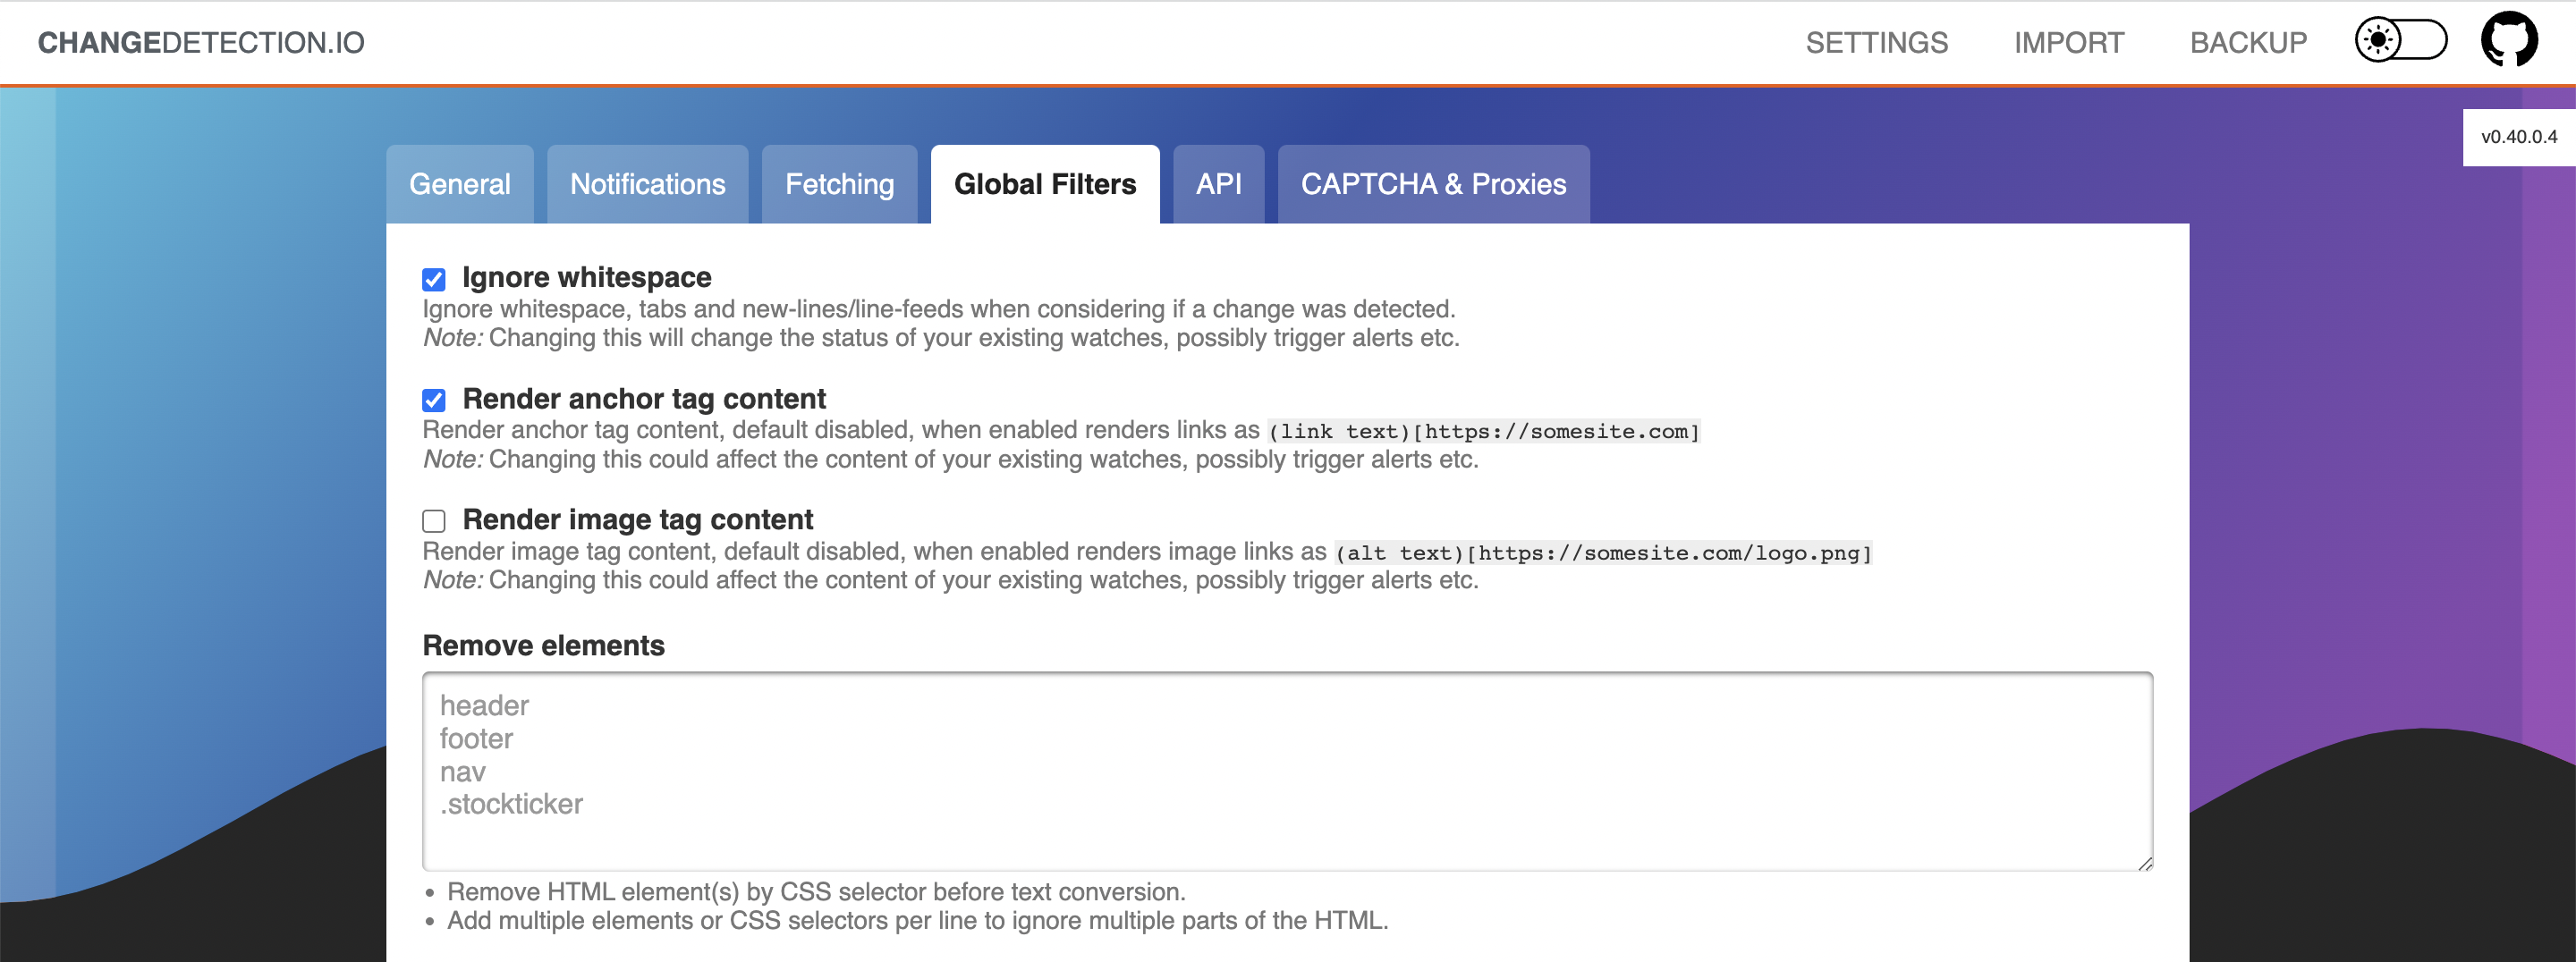Viewport: 2576px width, 962px height.
Task: Open the SETTINGS menu item
Action: (1876, 43)
